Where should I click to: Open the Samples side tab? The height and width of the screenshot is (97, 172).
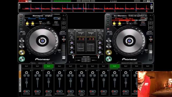(20, 74)
